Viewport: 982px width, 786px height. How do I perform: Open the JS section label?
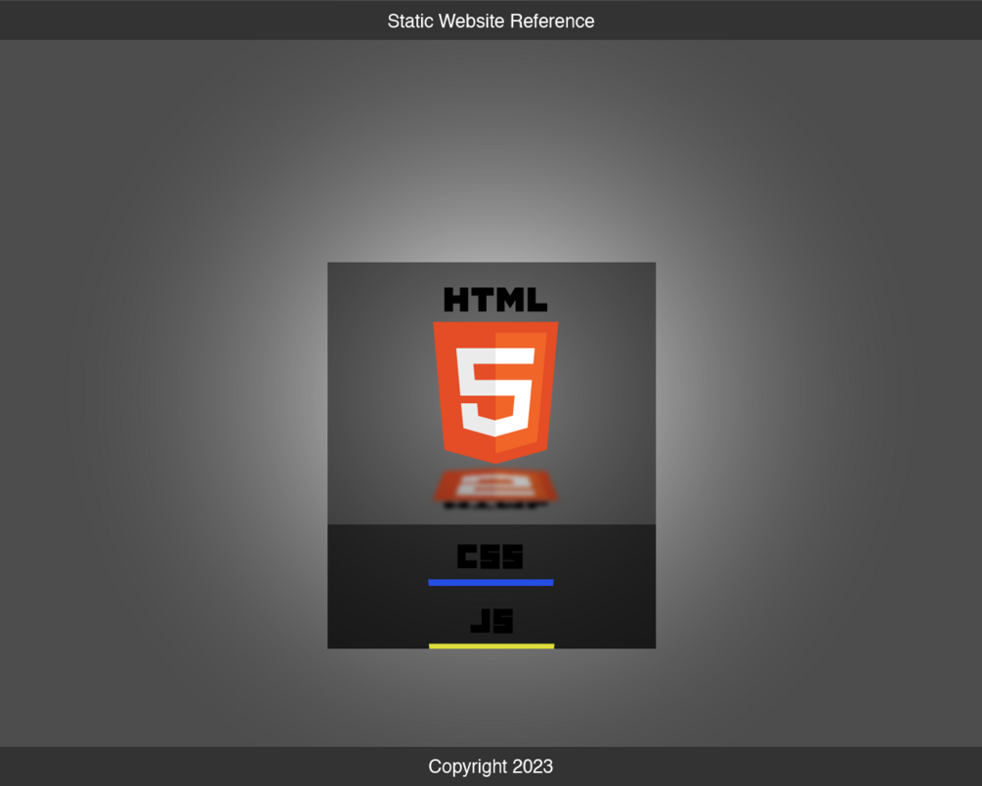point(491,621)
